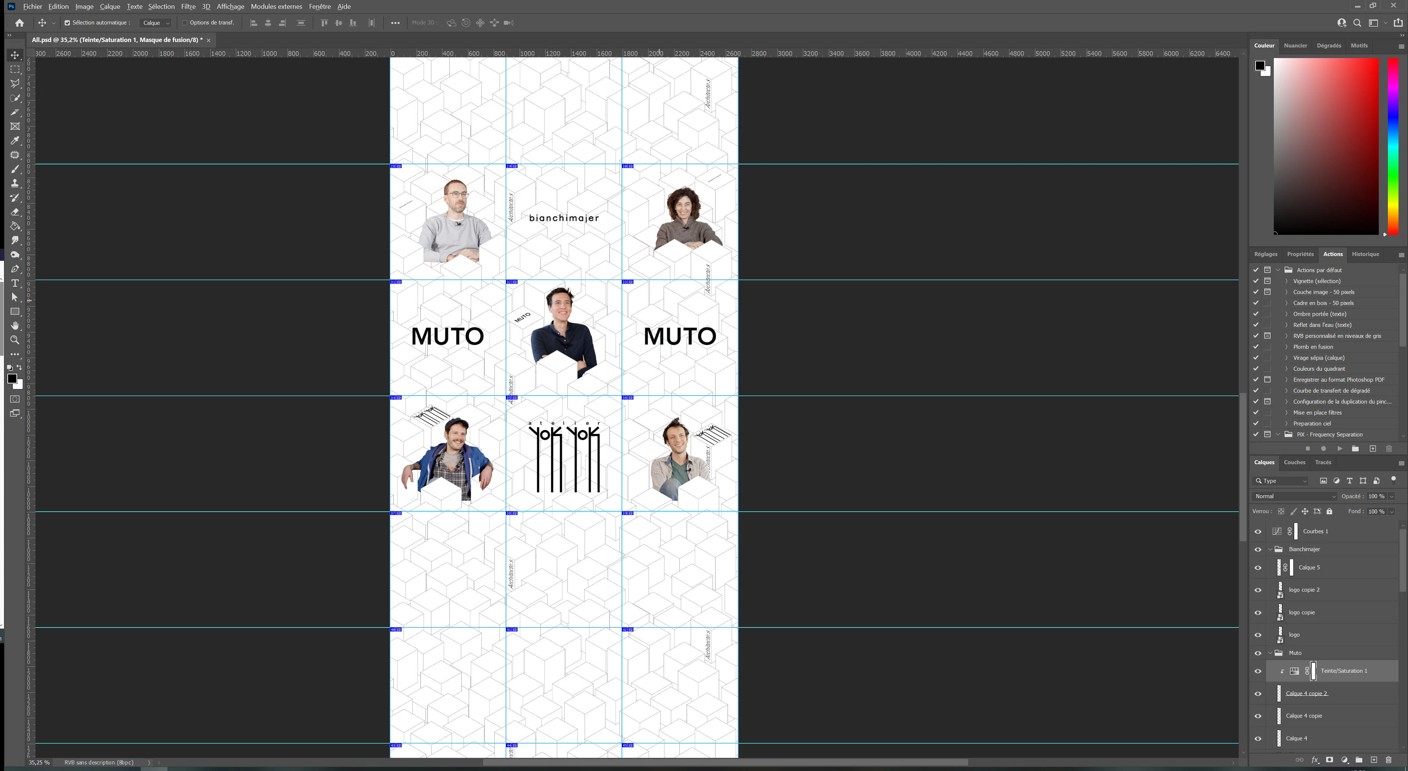Open the Filtre menu

[188, 7]
